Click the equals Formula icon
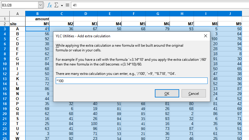The height and width of the screenshot is (140, 249). coord(67,5)
